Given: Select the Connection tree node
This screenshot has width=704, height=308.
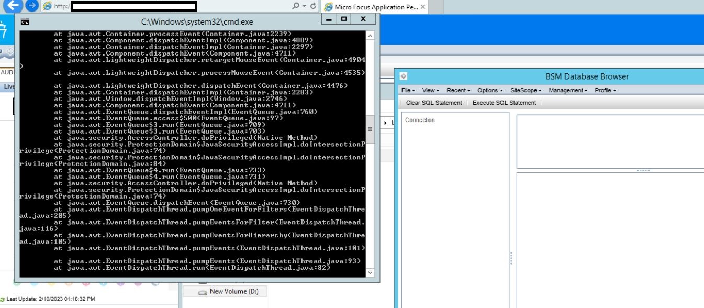Looking at the screenshot, I should pos(420,120).
